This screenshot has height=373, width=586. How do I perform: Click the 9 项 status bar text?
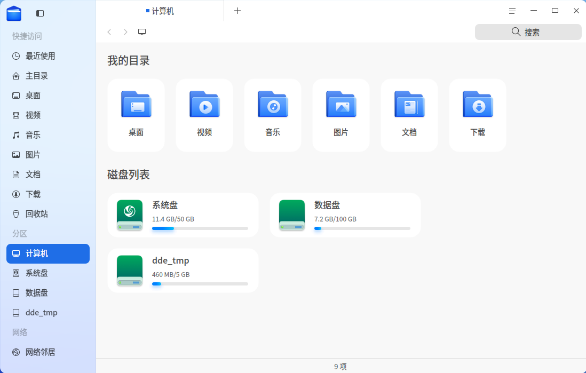340,367
